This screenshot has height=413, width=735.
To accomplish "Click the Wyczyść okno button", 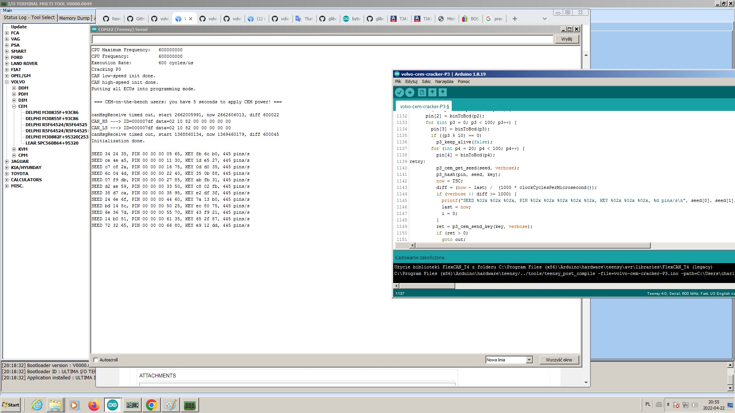I will click(559, 360).
